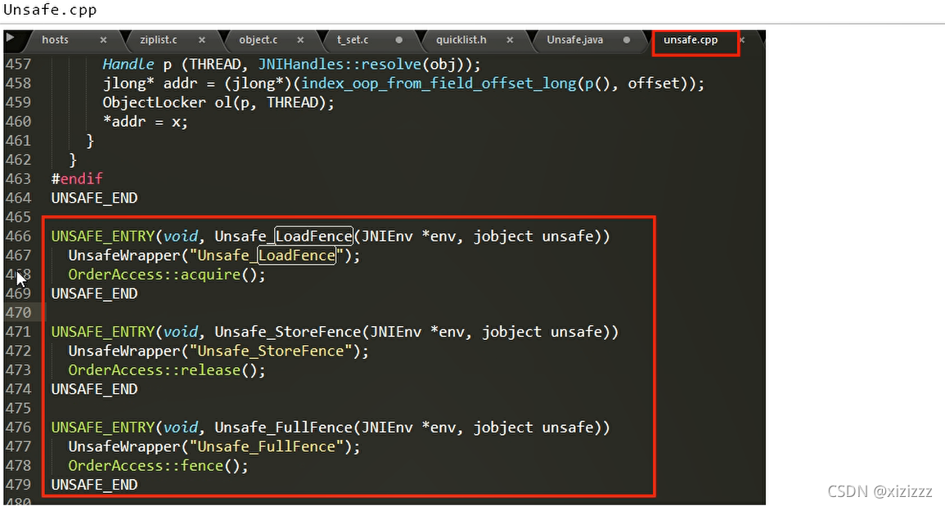Click 'UNSAFE_ENTRY' on line 466
The width and height of the screenshot is (945, 506).
tap(103, 236)
